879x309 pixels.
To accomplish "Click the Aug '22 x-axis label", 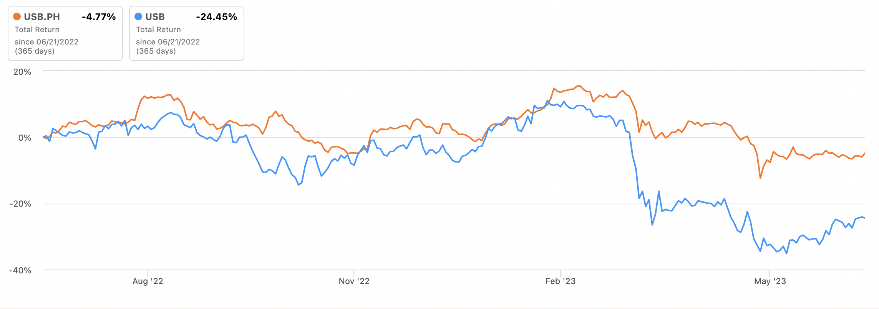I will pos(148,281).
